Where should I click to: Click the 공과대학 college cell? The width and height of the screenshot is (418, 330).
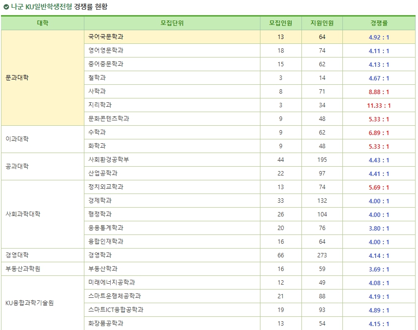pos(42,167)
